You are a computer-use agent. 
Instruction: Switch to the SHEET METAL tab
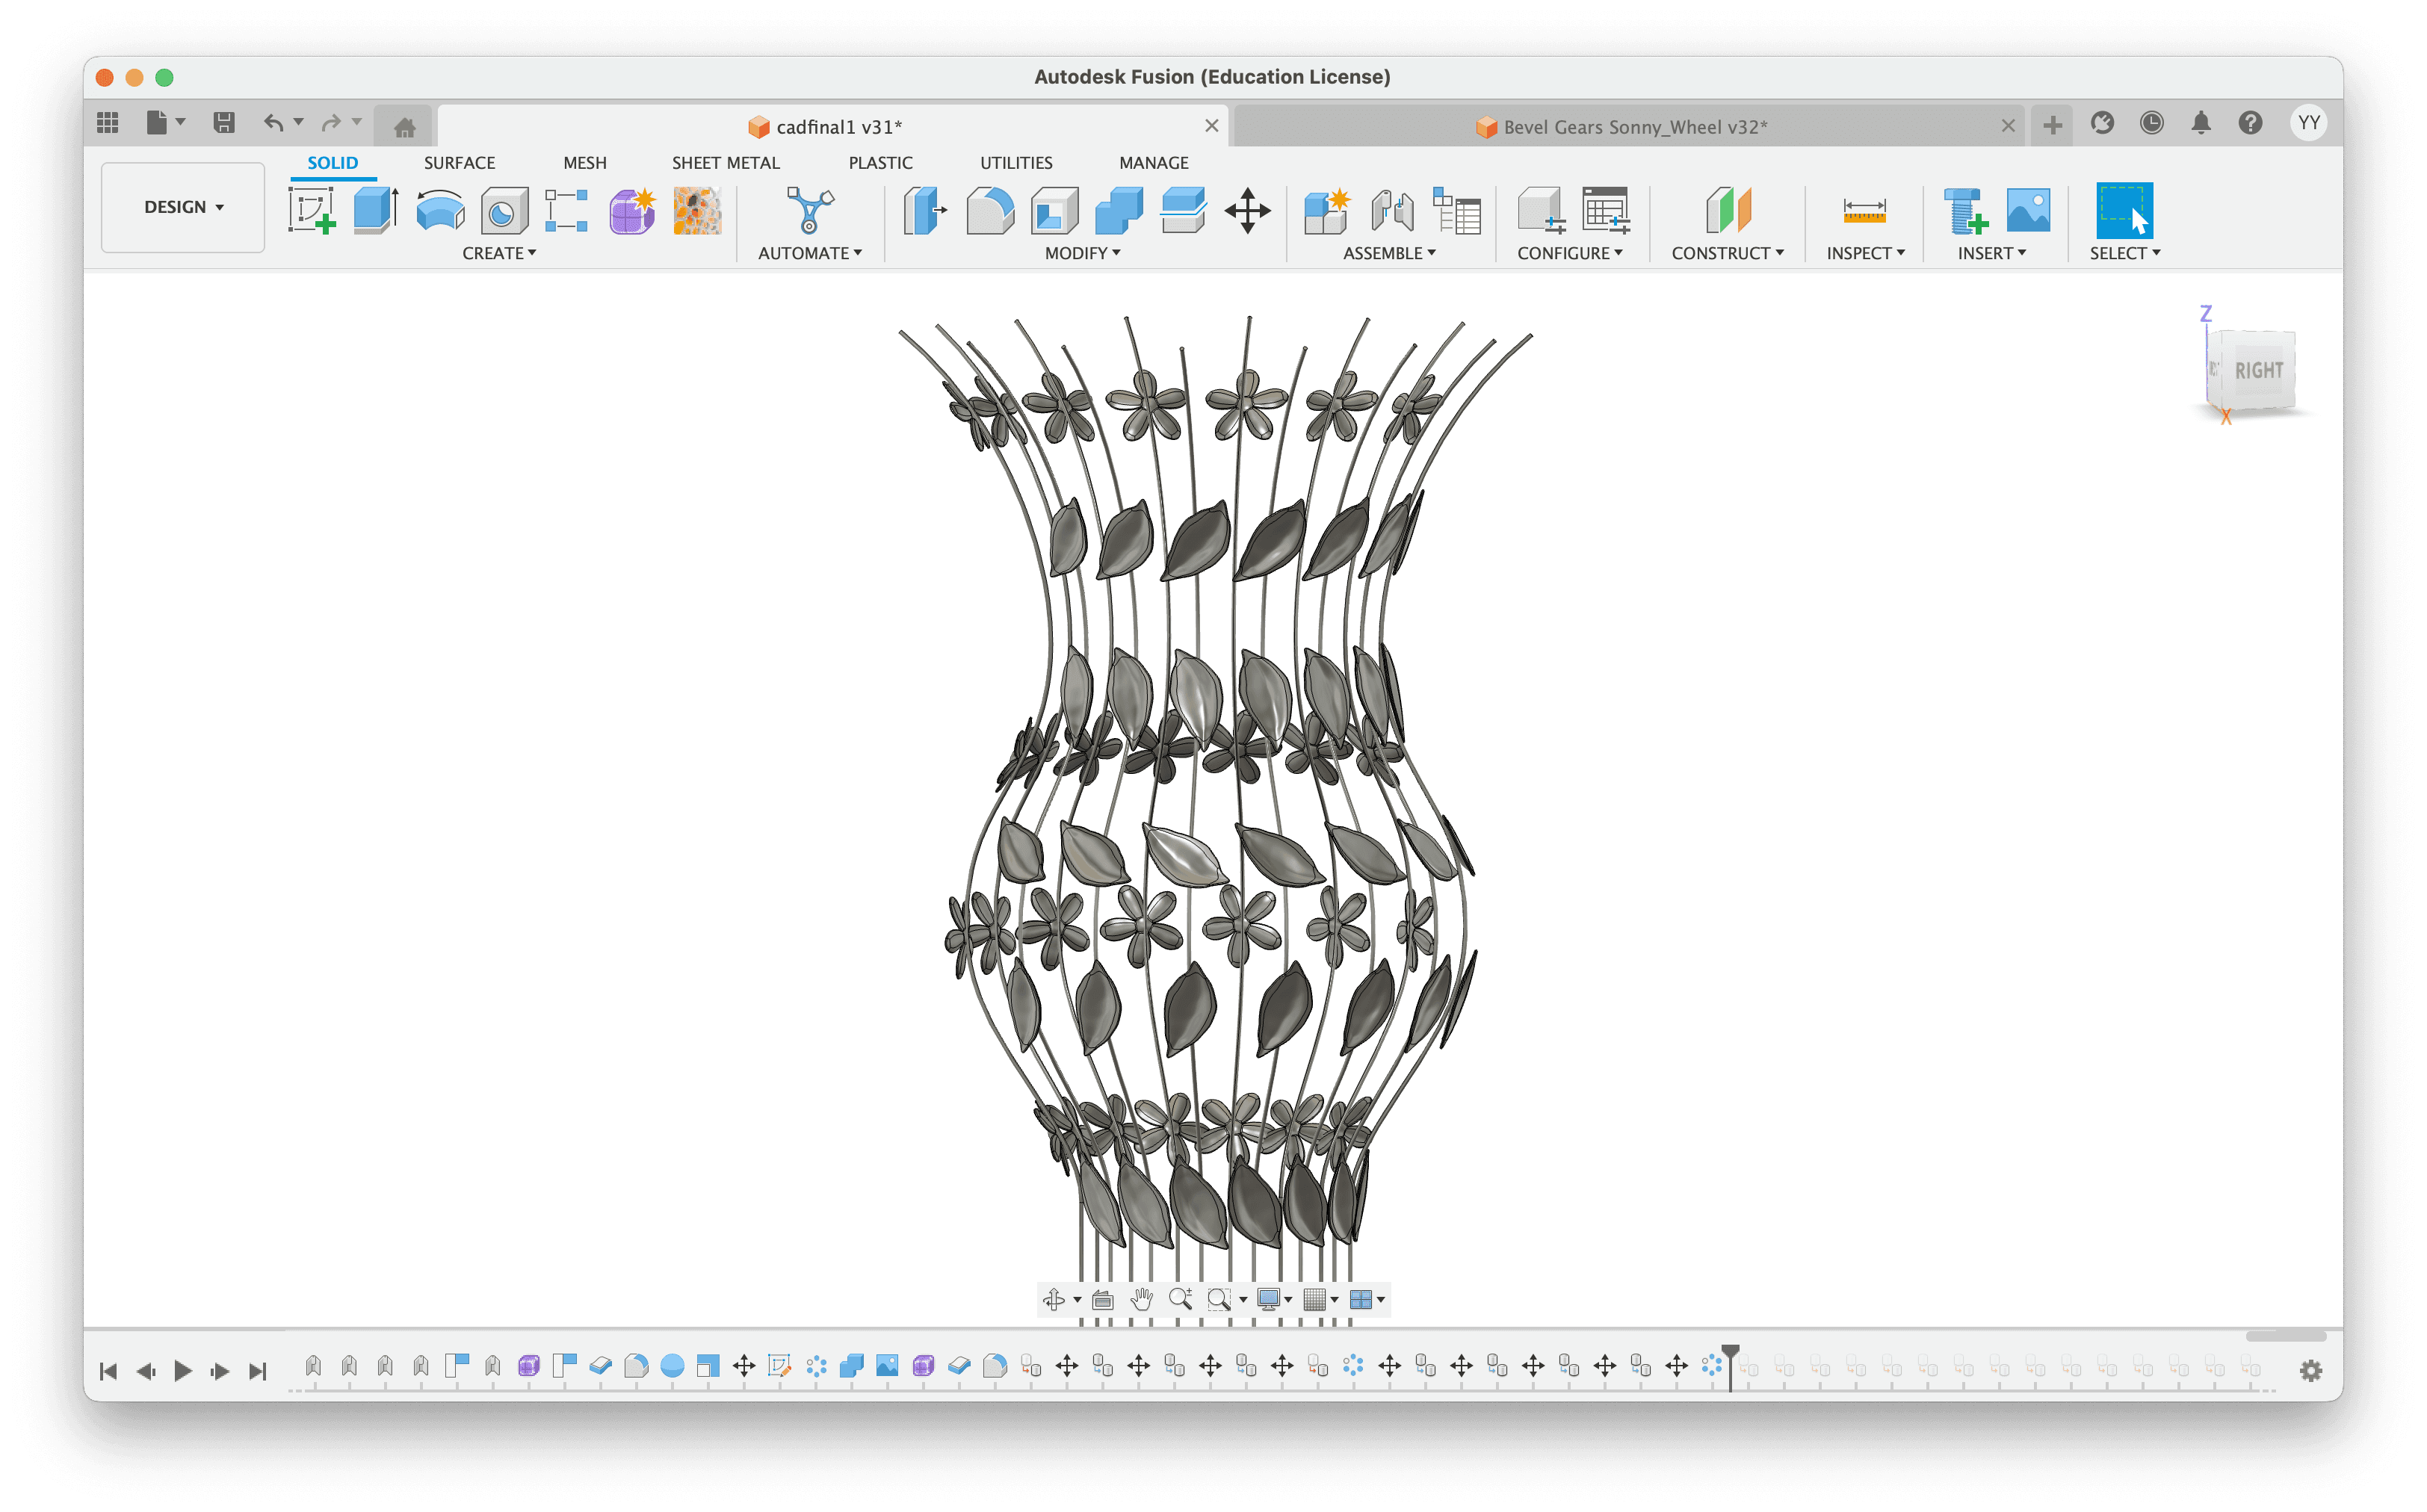[725, 163]
